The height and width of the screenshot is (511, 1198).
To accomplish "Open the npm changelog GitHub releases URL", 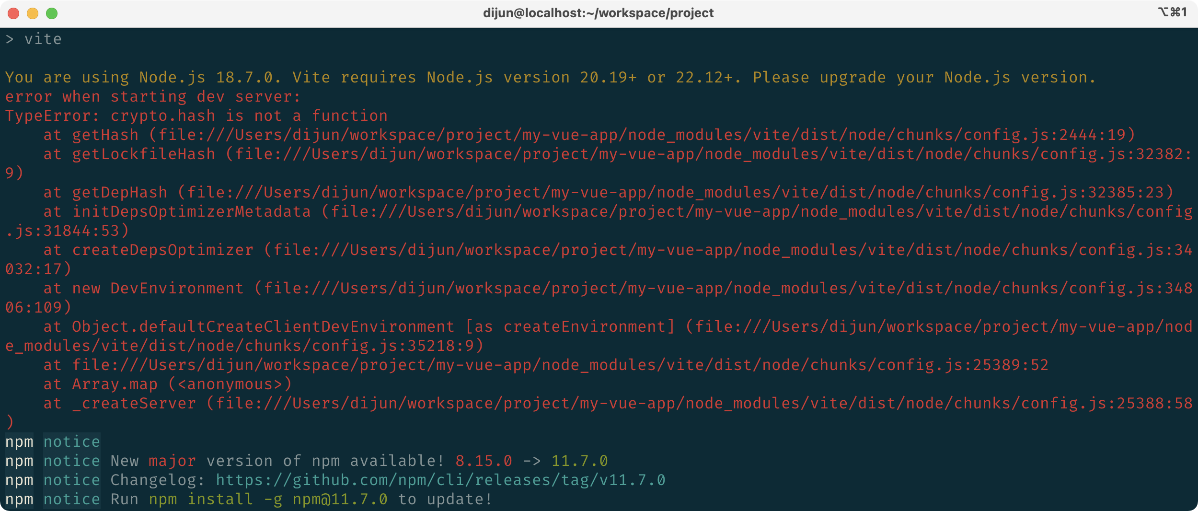I will click(440, 480).
